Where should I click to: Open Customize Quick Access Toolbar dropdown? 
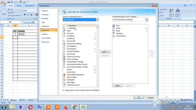[147, 20]
